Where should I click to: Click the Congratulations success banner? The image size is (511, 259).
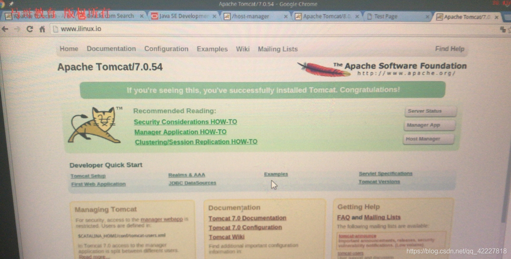pyautogui.click(x=263, y=90)
